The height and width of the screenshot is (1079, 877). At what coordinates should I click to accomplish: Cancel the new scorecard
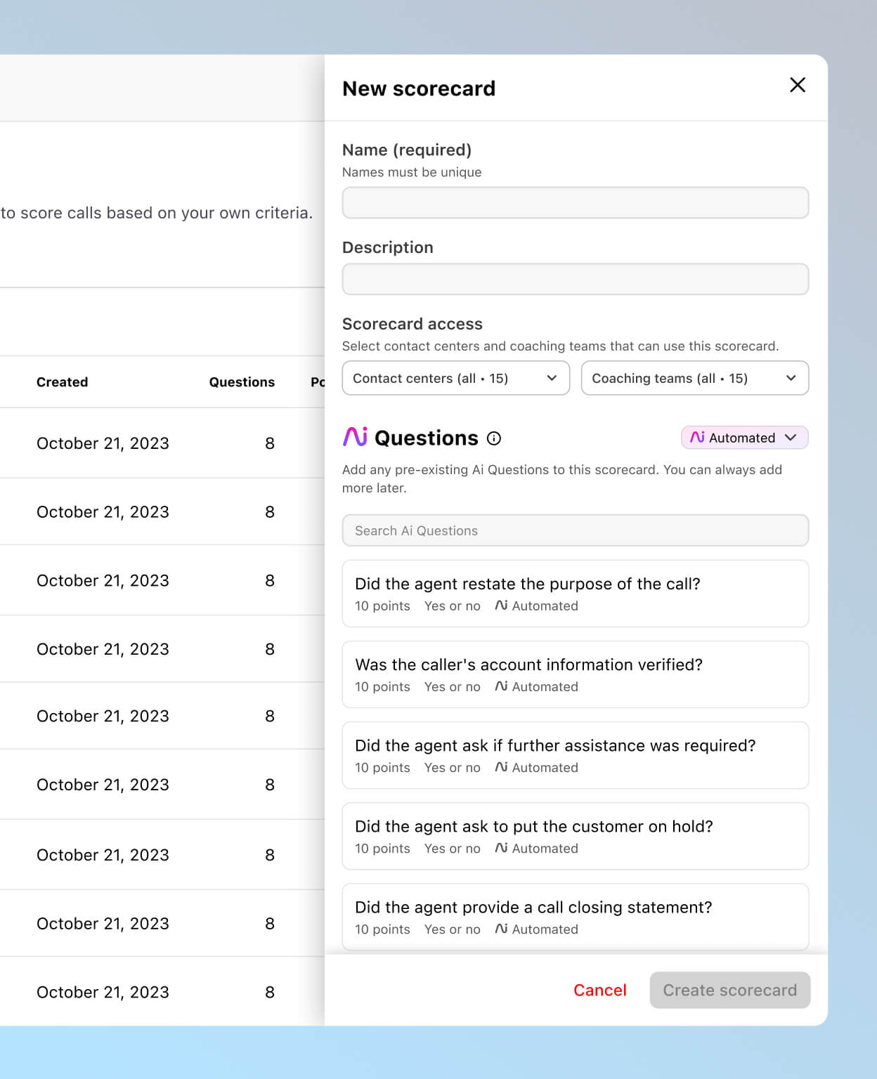[x=599, y=990]
